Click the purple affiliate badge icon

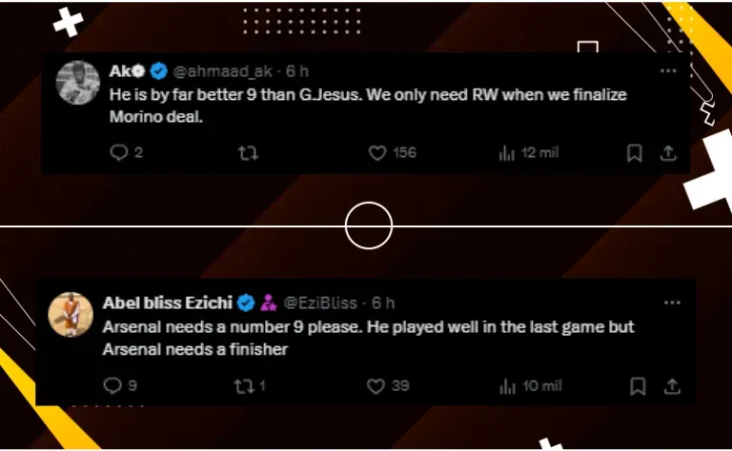pyautogui.click(x=269, y=303)
